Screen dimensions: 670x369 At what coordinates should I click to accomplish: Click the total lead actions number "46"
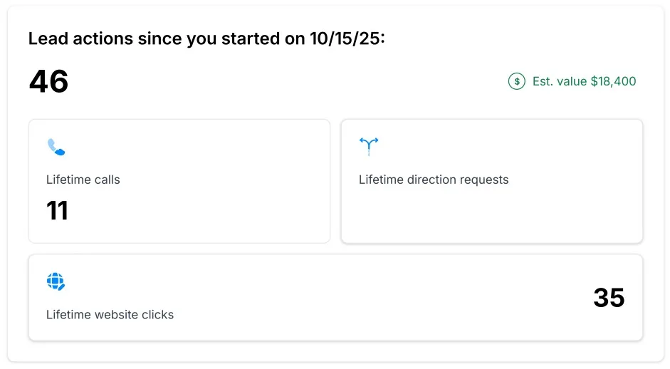click(48, 81)
